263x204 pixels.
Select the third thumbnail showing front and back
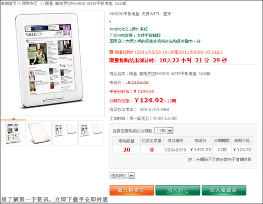point(65,133)
